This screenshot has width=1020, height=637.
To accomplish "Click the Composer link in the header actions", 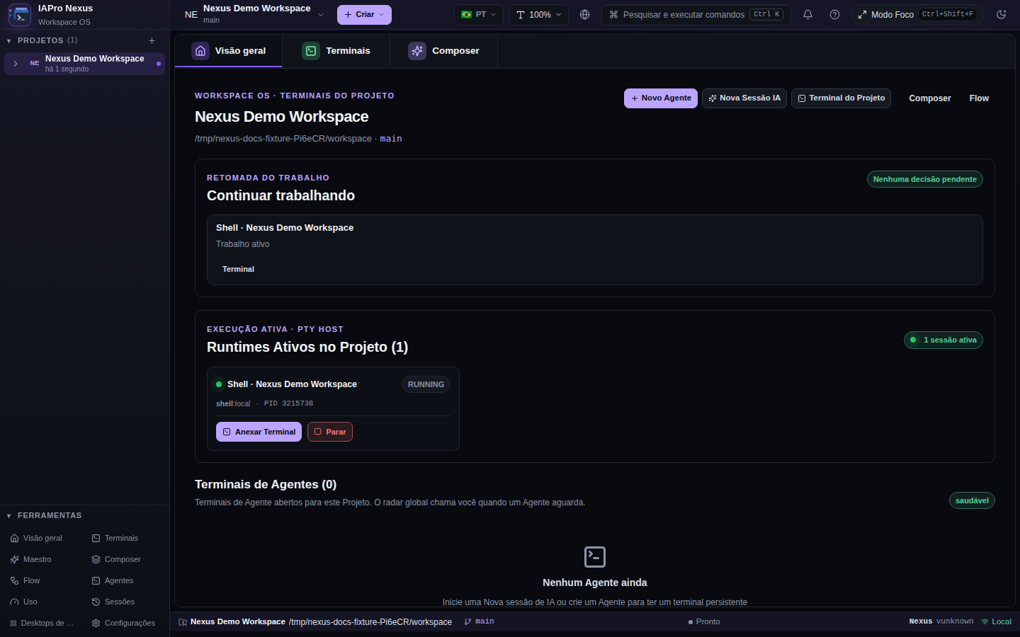I will point(930,98).
